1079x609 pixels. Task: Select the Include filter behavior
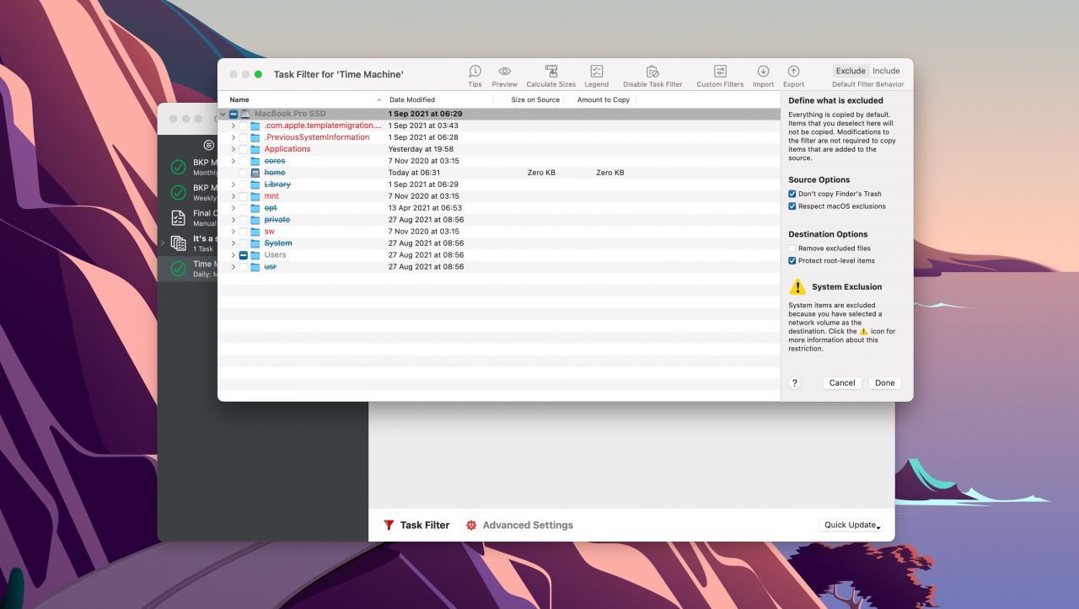pyautogui.click(x=886, y=72)
